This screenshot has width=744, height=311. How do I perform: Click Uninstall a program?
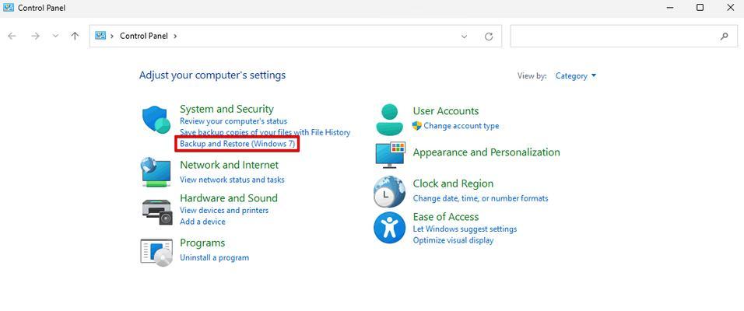tap(215, 258)
